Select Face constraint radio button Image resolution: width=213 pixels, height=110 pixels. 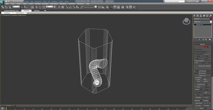(x=196, y=81)
